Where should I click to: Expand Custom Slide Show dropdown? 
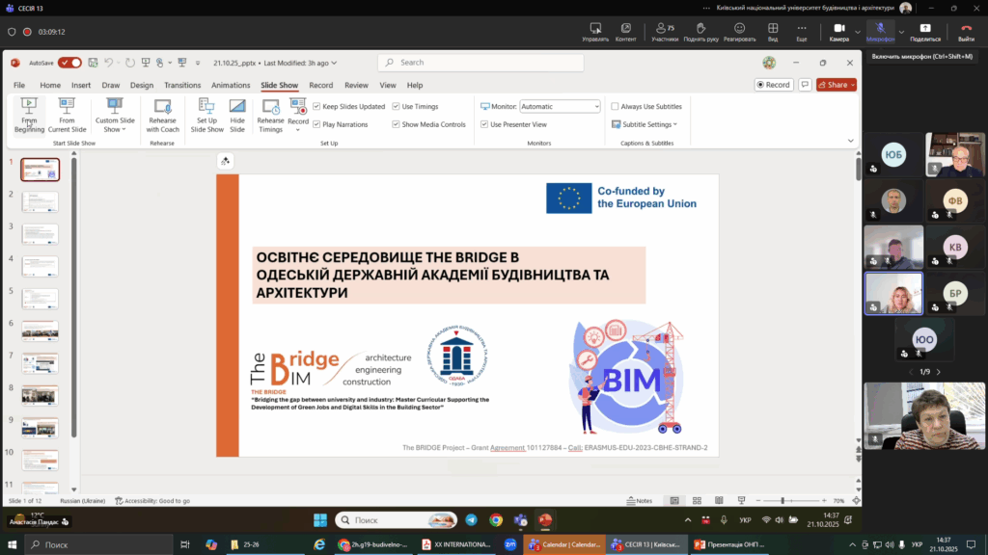115,124
